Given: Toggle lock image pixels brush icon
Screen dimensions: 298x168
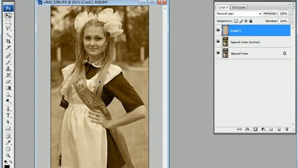Looking at the screenshot, I should click(241, 21).
